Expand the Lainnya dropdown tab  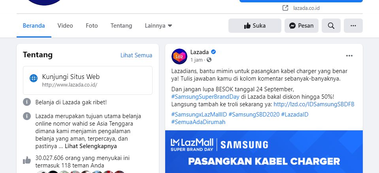pos(158,26)
